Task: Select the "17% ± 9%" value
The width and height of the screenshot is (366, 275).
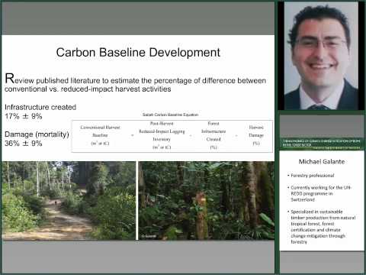Action: click(x=24, y=116)
